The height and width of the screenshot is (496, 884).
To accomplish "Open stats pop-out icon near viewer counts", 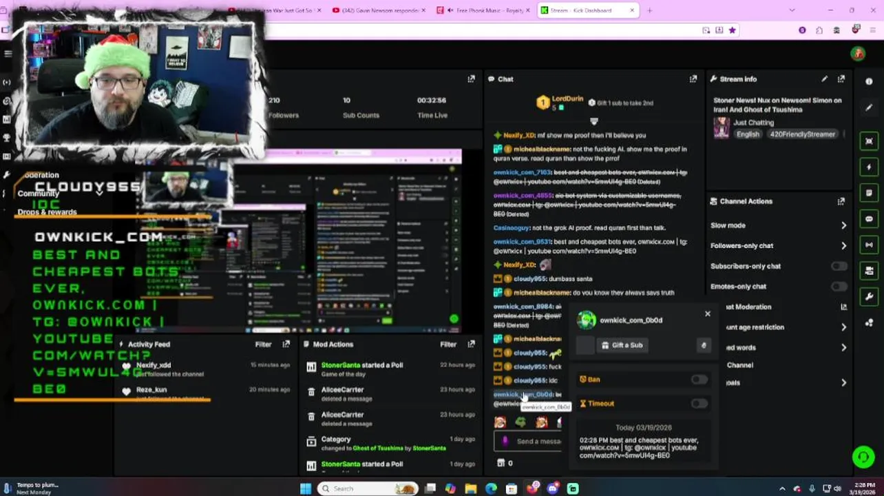I will (471, 79).
